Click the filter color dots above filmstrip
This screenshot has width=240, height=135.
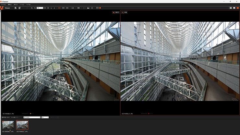[53, 117]
